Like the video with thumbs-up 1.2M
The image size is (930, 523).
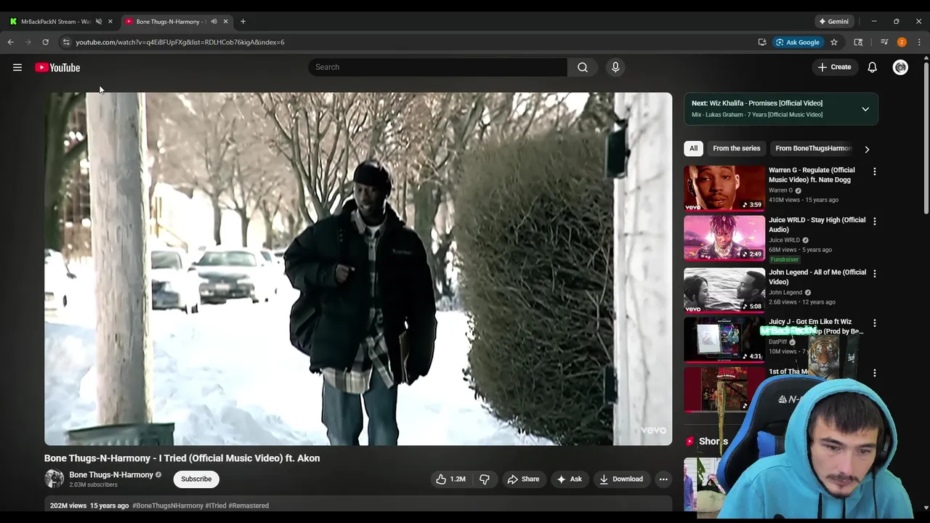450,479
